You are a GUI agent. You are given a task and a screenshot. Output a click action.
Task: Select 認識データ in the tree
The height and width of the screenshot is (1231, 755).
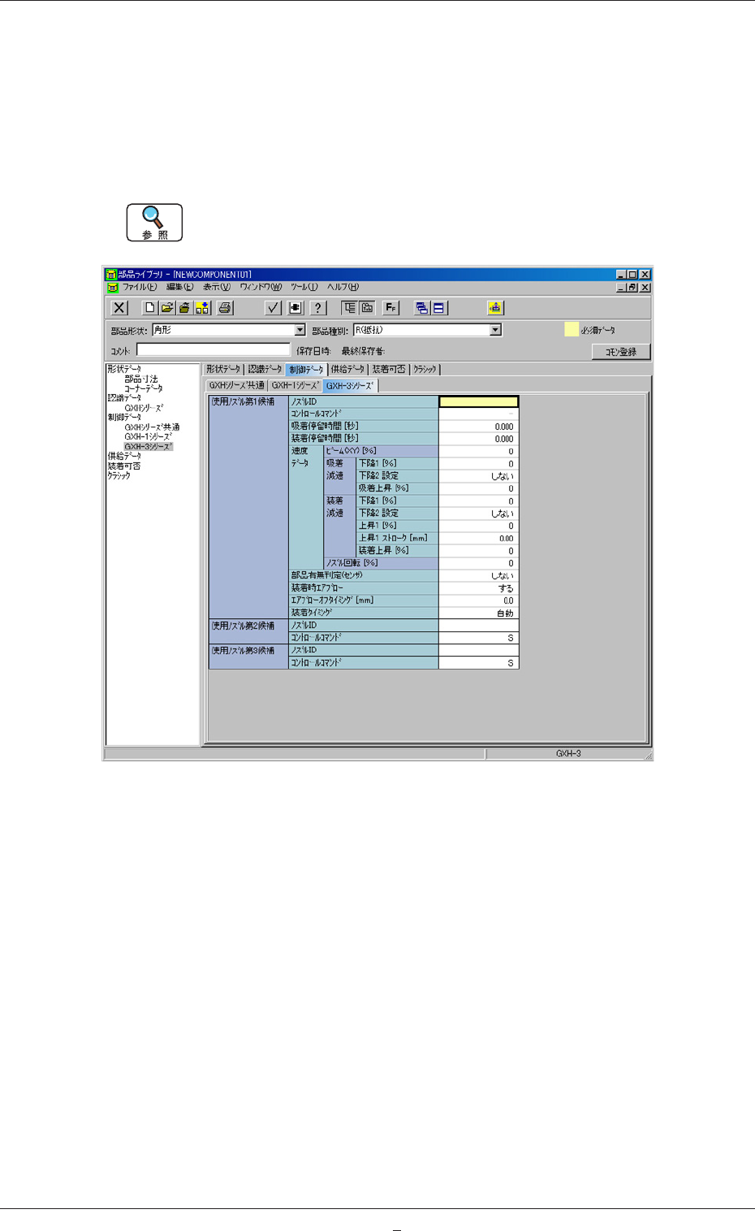coord(124,398)
